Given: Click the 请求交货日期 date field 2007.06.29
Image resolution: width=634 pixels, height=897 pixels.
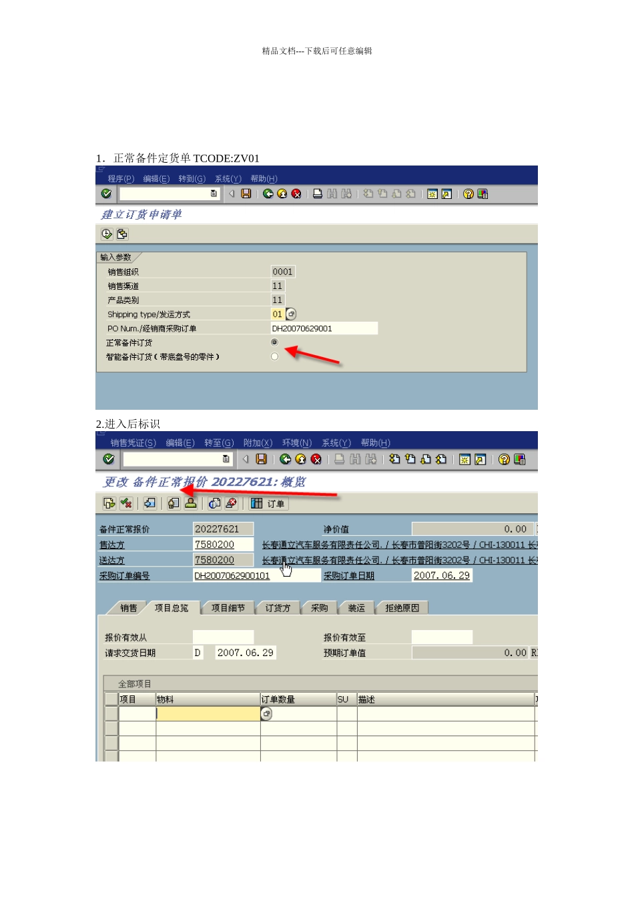Looking at the screenshot, I should [246, 653].
